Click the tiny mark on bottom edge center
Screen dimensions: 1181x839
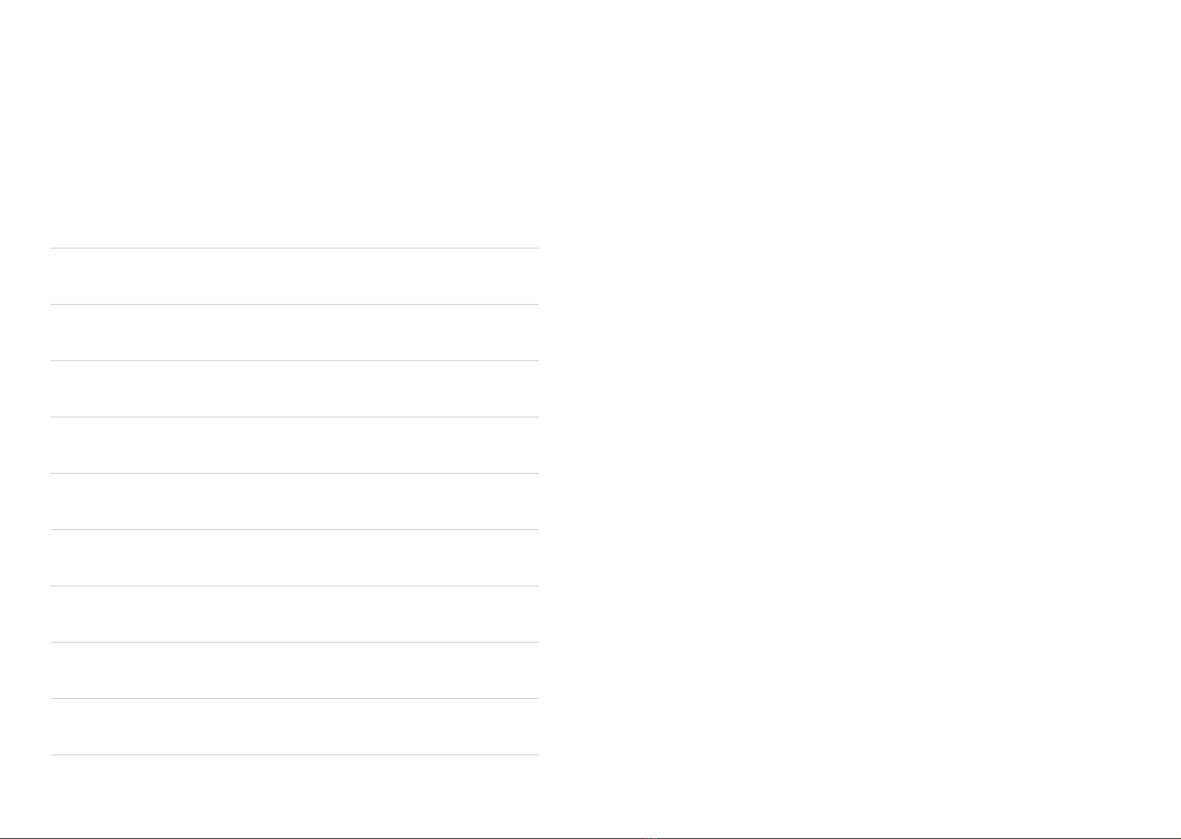click(651, 838)
